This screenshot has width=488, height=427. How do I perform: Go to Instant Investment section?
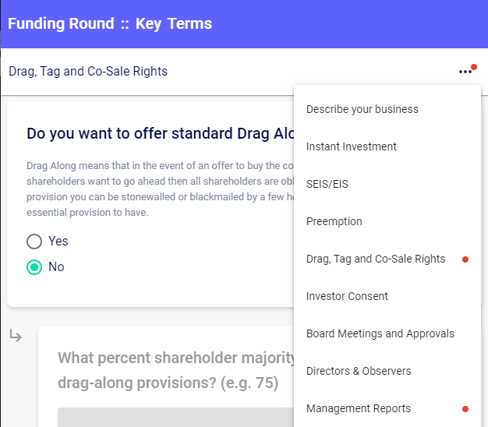352,146
